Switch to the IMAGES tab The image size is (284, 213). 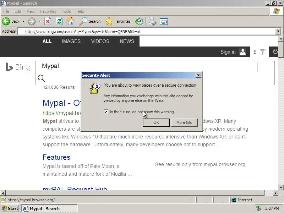tap(71, 41)
